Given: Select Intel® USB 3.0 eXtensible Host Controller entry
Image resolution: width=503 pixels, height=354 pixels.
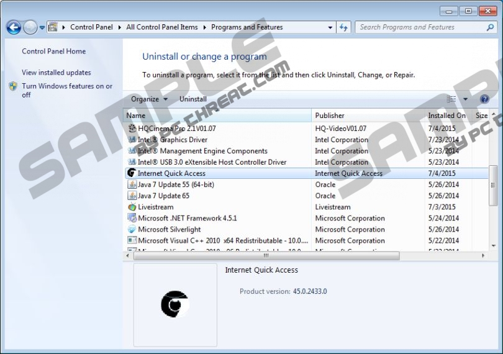Looking at the screenshot, I should click(x=212, y=162).
